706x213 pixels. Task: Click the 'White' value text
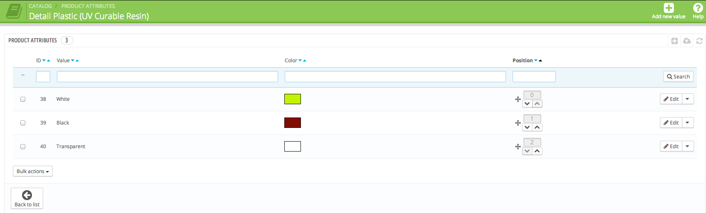(x=63, y=99)
